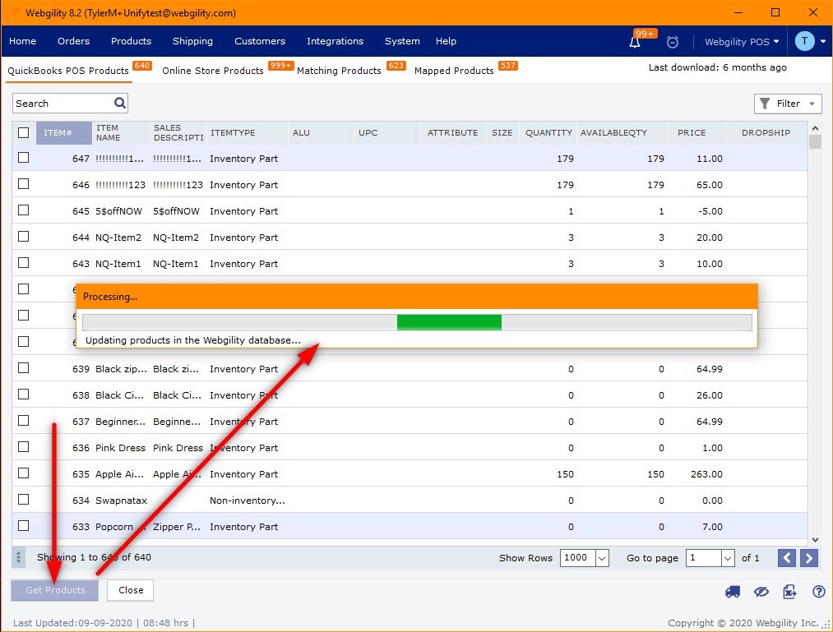Click the NQ-Item2 item name cell
833x632 pixels.
[x=118, y=238]
